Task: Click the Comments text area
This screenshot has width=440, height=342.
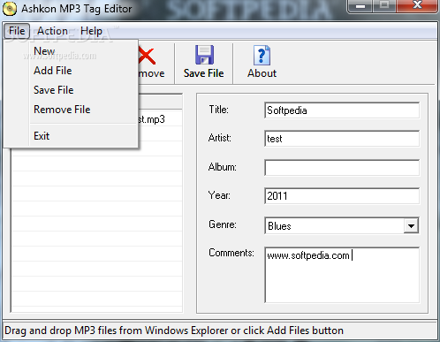Action: (x=342, y=275)
